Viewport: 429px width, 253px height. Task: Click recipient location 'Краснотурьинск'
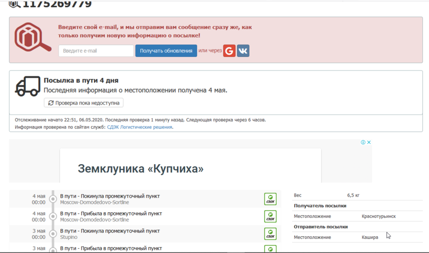(x=378, y=216)
